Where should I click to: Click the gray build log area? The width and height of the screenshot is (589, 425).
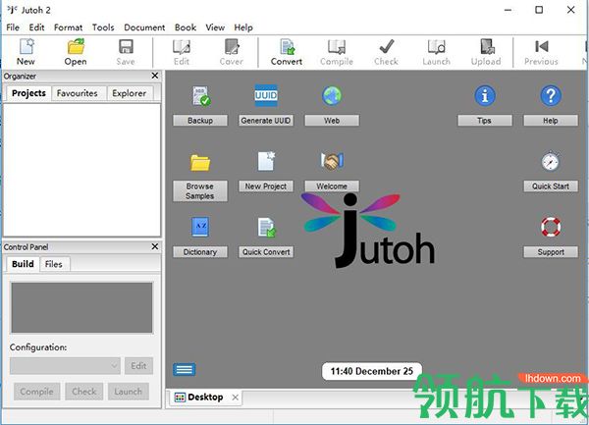coord(81,308)
